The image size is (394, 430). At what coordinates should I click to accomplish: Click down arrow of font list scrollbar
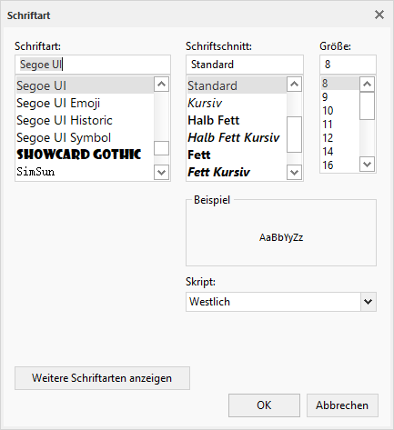(x=161, y=173)
